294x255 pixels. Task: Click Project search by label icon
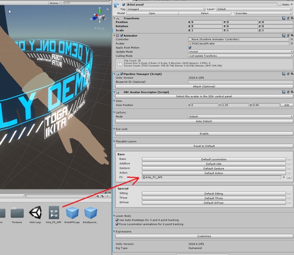(103, 196)
